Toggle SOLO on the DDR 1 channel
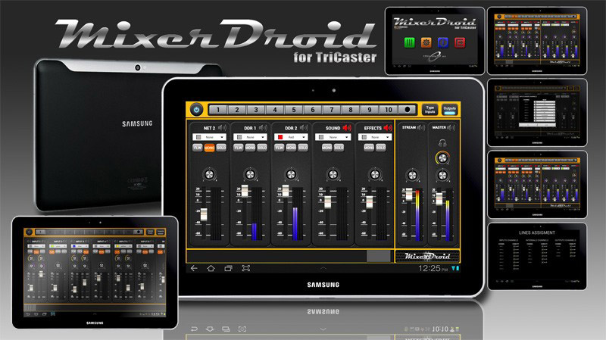 [262, 148]
